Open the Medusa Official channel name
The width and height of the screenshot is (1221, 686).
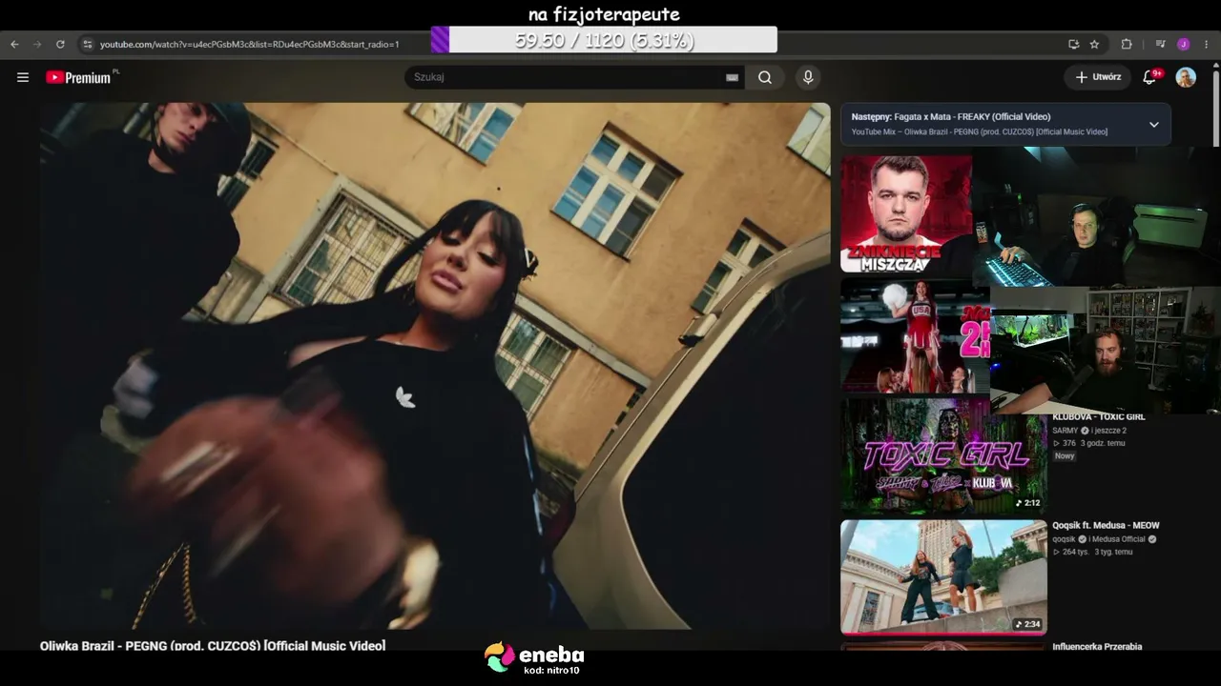[1119, 539]
